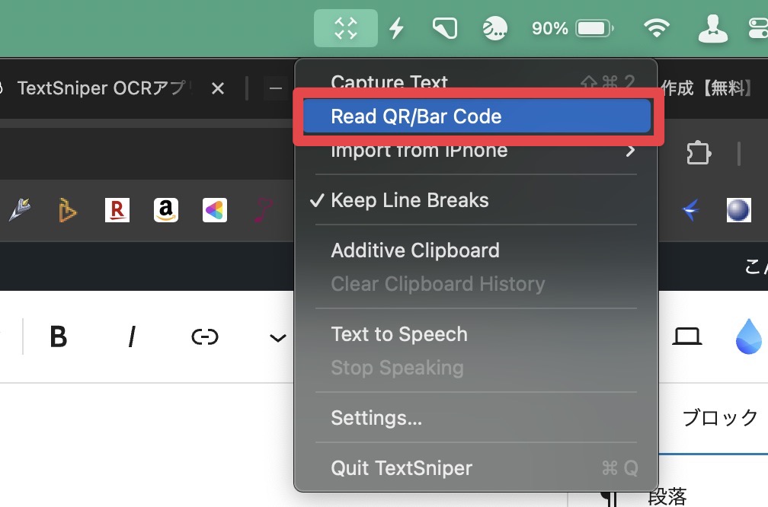This screenshot has height=507, width=768.
Task: Choose Read QR/Bar Code
Action: tap(477, 116)
